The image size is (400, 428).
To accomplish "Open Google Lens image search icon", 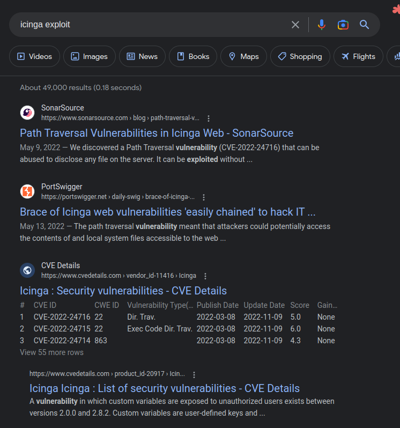I will 343,25.
